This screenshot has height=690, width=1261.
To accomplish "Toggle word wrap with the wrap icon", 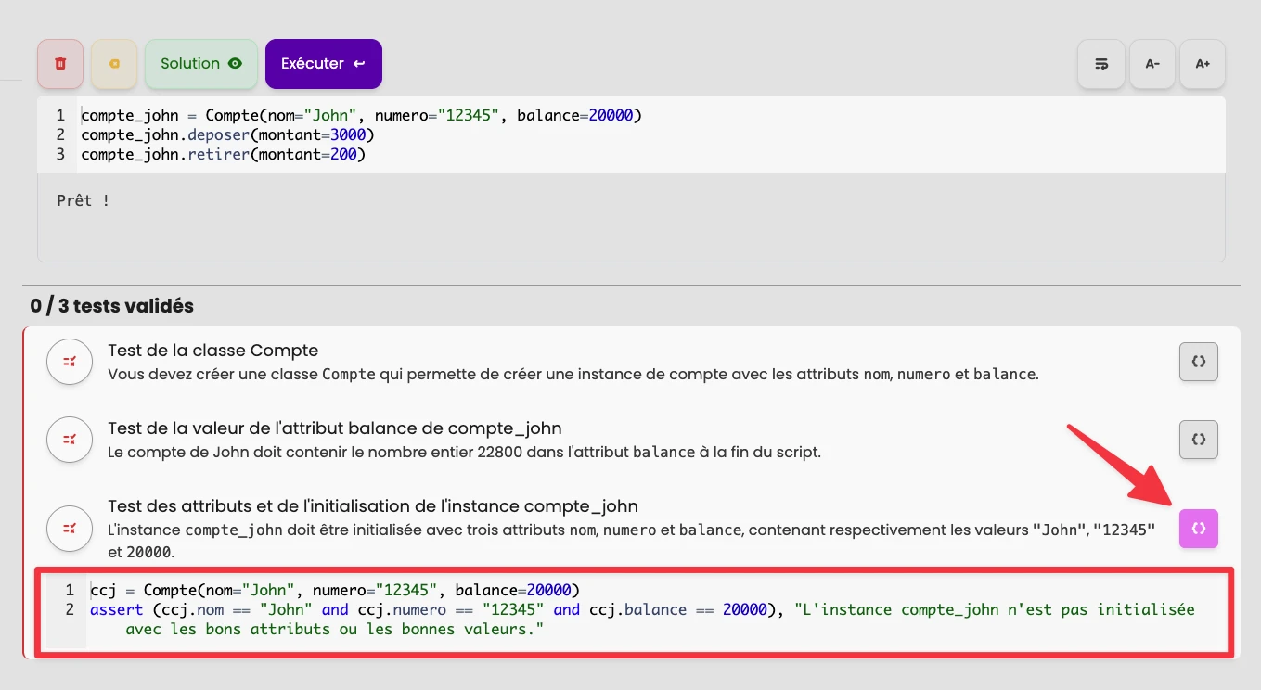I will tap(1100, 63).
